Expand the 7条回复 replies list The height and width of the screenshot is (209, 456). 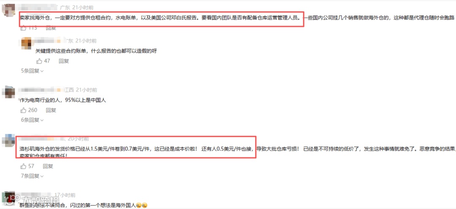click(32, 176)
